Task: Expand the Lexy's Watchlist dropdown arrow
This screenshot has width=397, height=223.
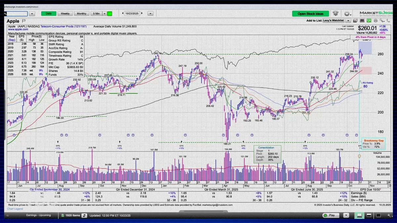Action: [x=348, y=20]
